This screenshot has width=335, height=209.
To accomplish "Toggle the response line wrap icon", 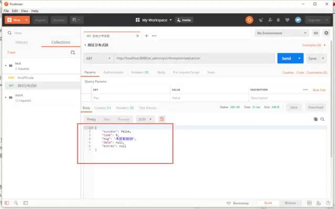I will (162, 119).
